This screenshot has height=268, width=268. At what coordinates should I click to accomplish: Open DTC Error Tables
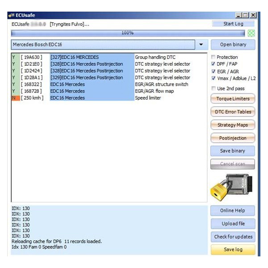232,112
